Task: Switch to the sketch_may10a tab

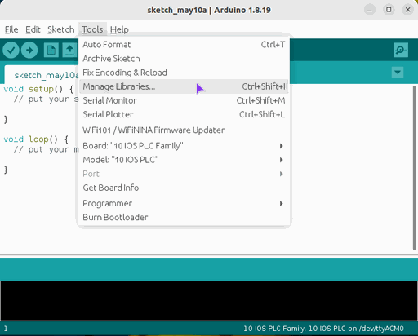Action: click(x=42, y=75)
